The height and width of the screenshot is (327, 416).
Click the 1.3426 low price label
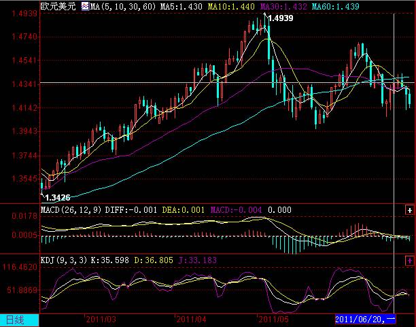[58, 197]
